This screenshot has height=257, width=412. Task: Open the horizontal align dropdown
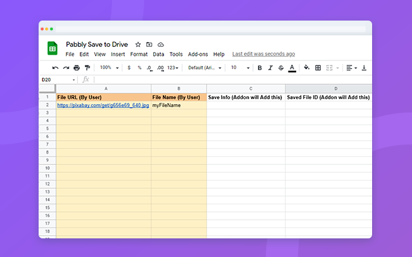351,68
